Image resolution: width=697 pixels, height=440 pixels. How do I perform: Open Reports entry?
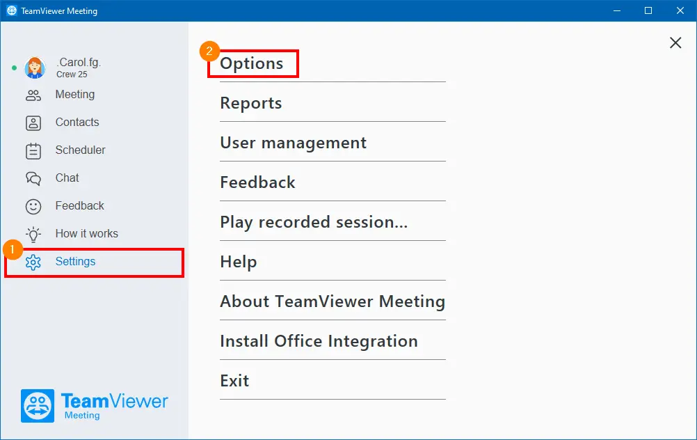(x=251, y=103)
